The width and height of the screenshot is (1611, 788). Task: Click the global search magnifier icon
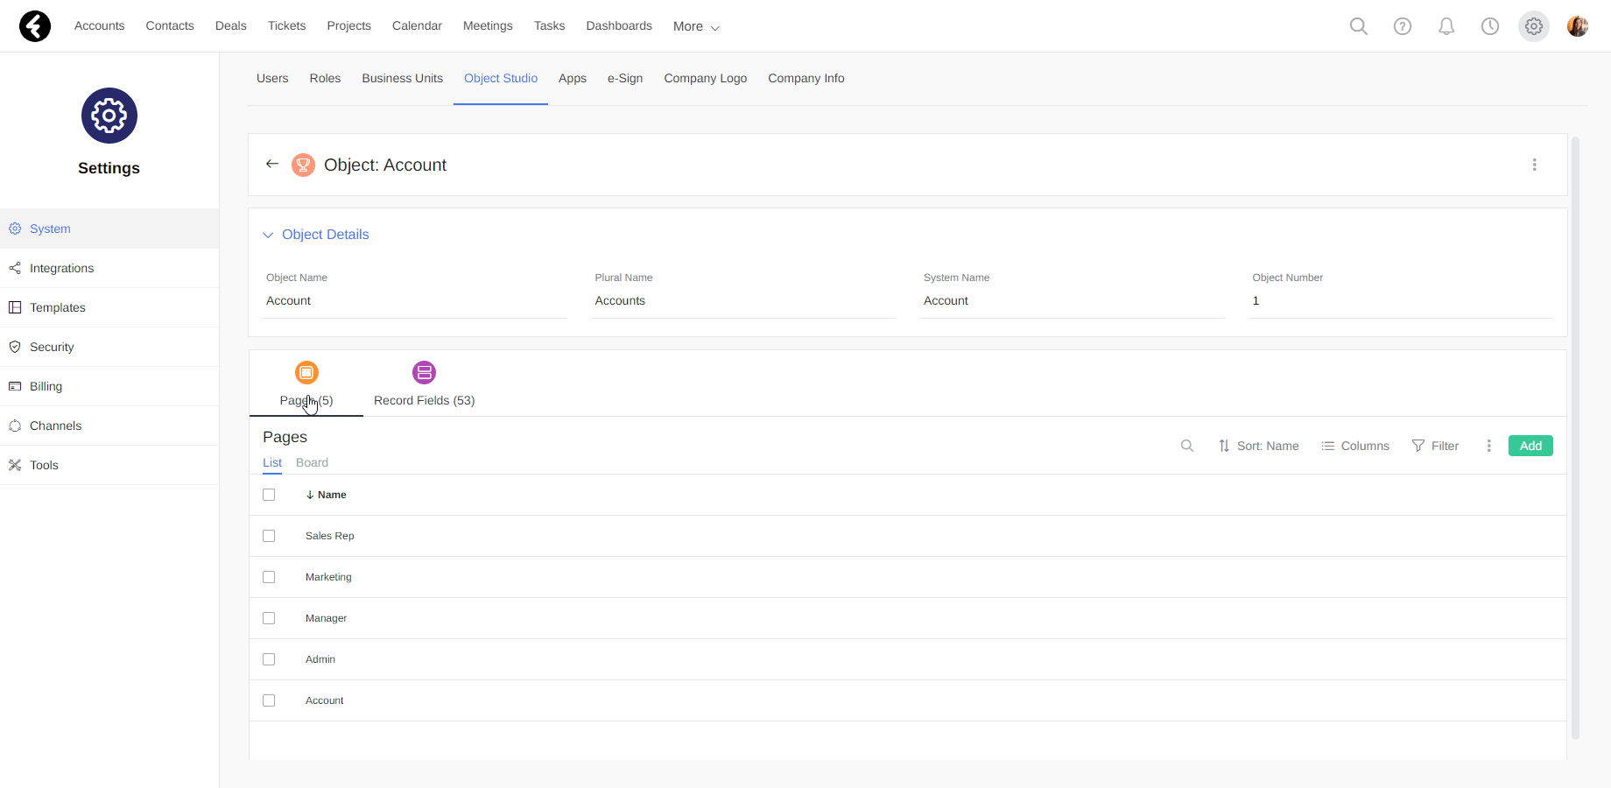[1358, 26]
